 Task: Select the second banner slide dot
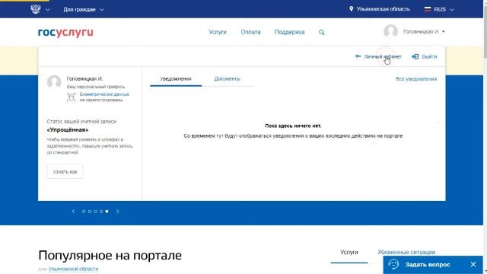tap(90, 212)
